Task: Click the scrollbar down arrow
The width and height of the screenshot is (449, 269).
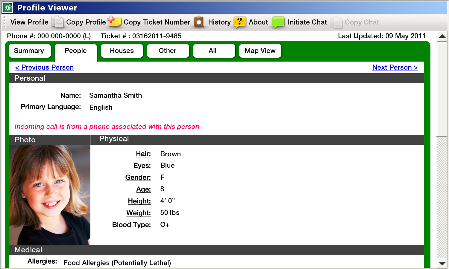Action: 442,263
